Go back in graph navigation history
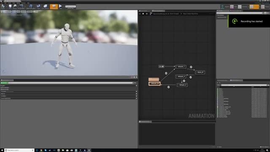Image resolution: width=270 pixels, height=152 pixels. (x=143, y=14)
